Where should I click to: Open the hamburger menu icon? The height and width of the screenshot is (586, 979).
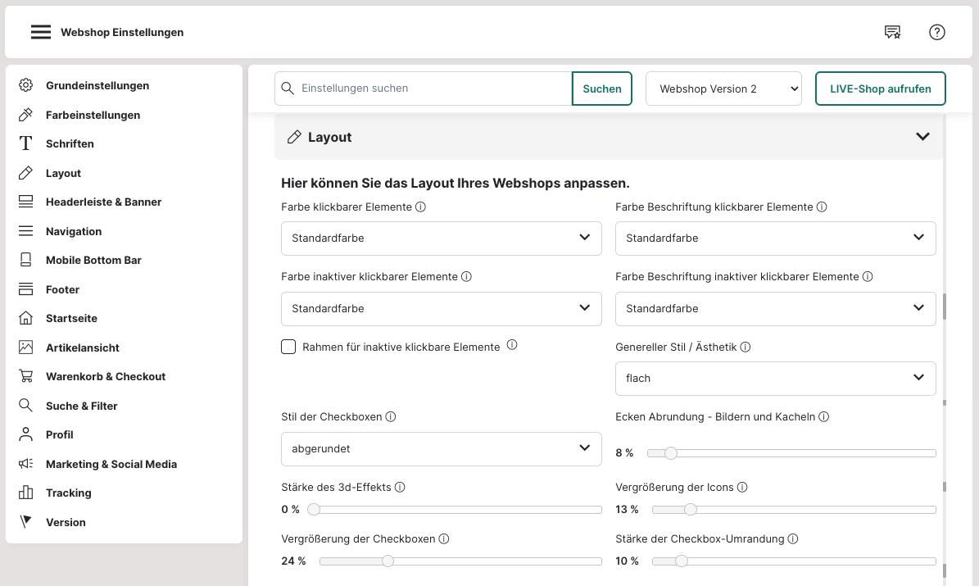tap(41, 33)
